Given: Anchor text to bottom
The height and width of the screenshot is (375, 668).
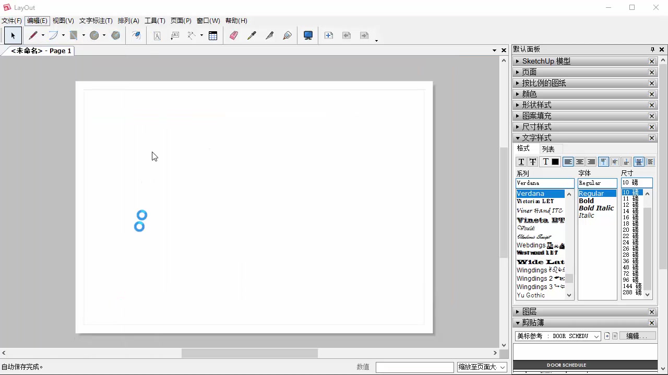Looking at the screenshot, I should tap(626, 162).
